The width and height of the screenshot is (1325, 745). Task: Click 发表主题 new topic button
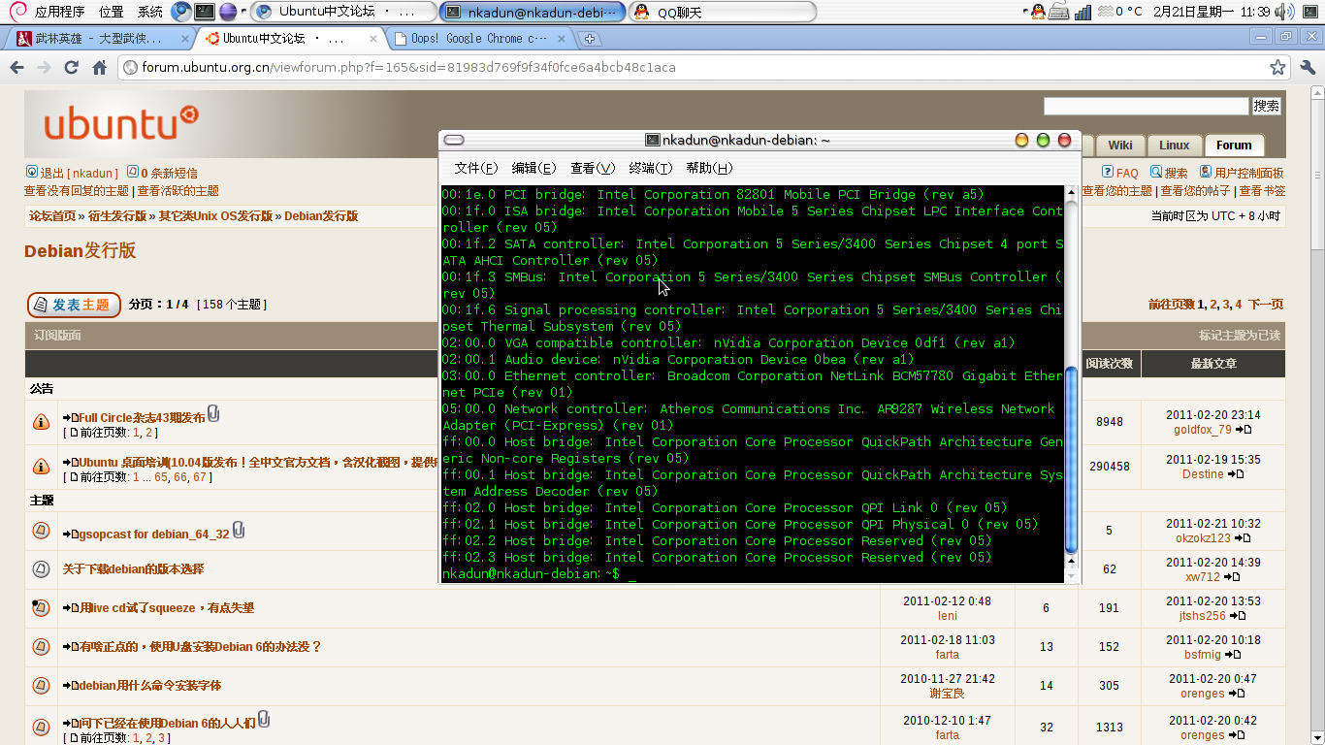74,305
